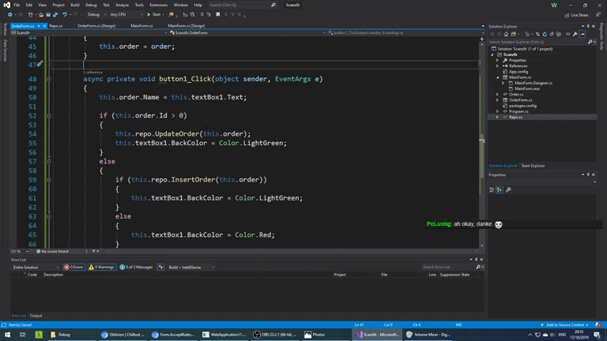Expand the OrderForm.cs tree node
Image resolution: width=607 pixels, height=341 pixels.
[x=498, y=100]
